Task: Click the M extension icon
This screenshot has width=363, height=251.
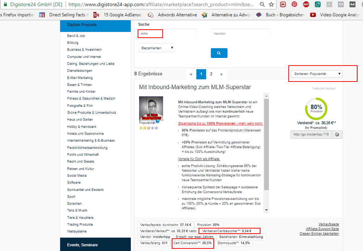Action: click(x=352, y=4)
